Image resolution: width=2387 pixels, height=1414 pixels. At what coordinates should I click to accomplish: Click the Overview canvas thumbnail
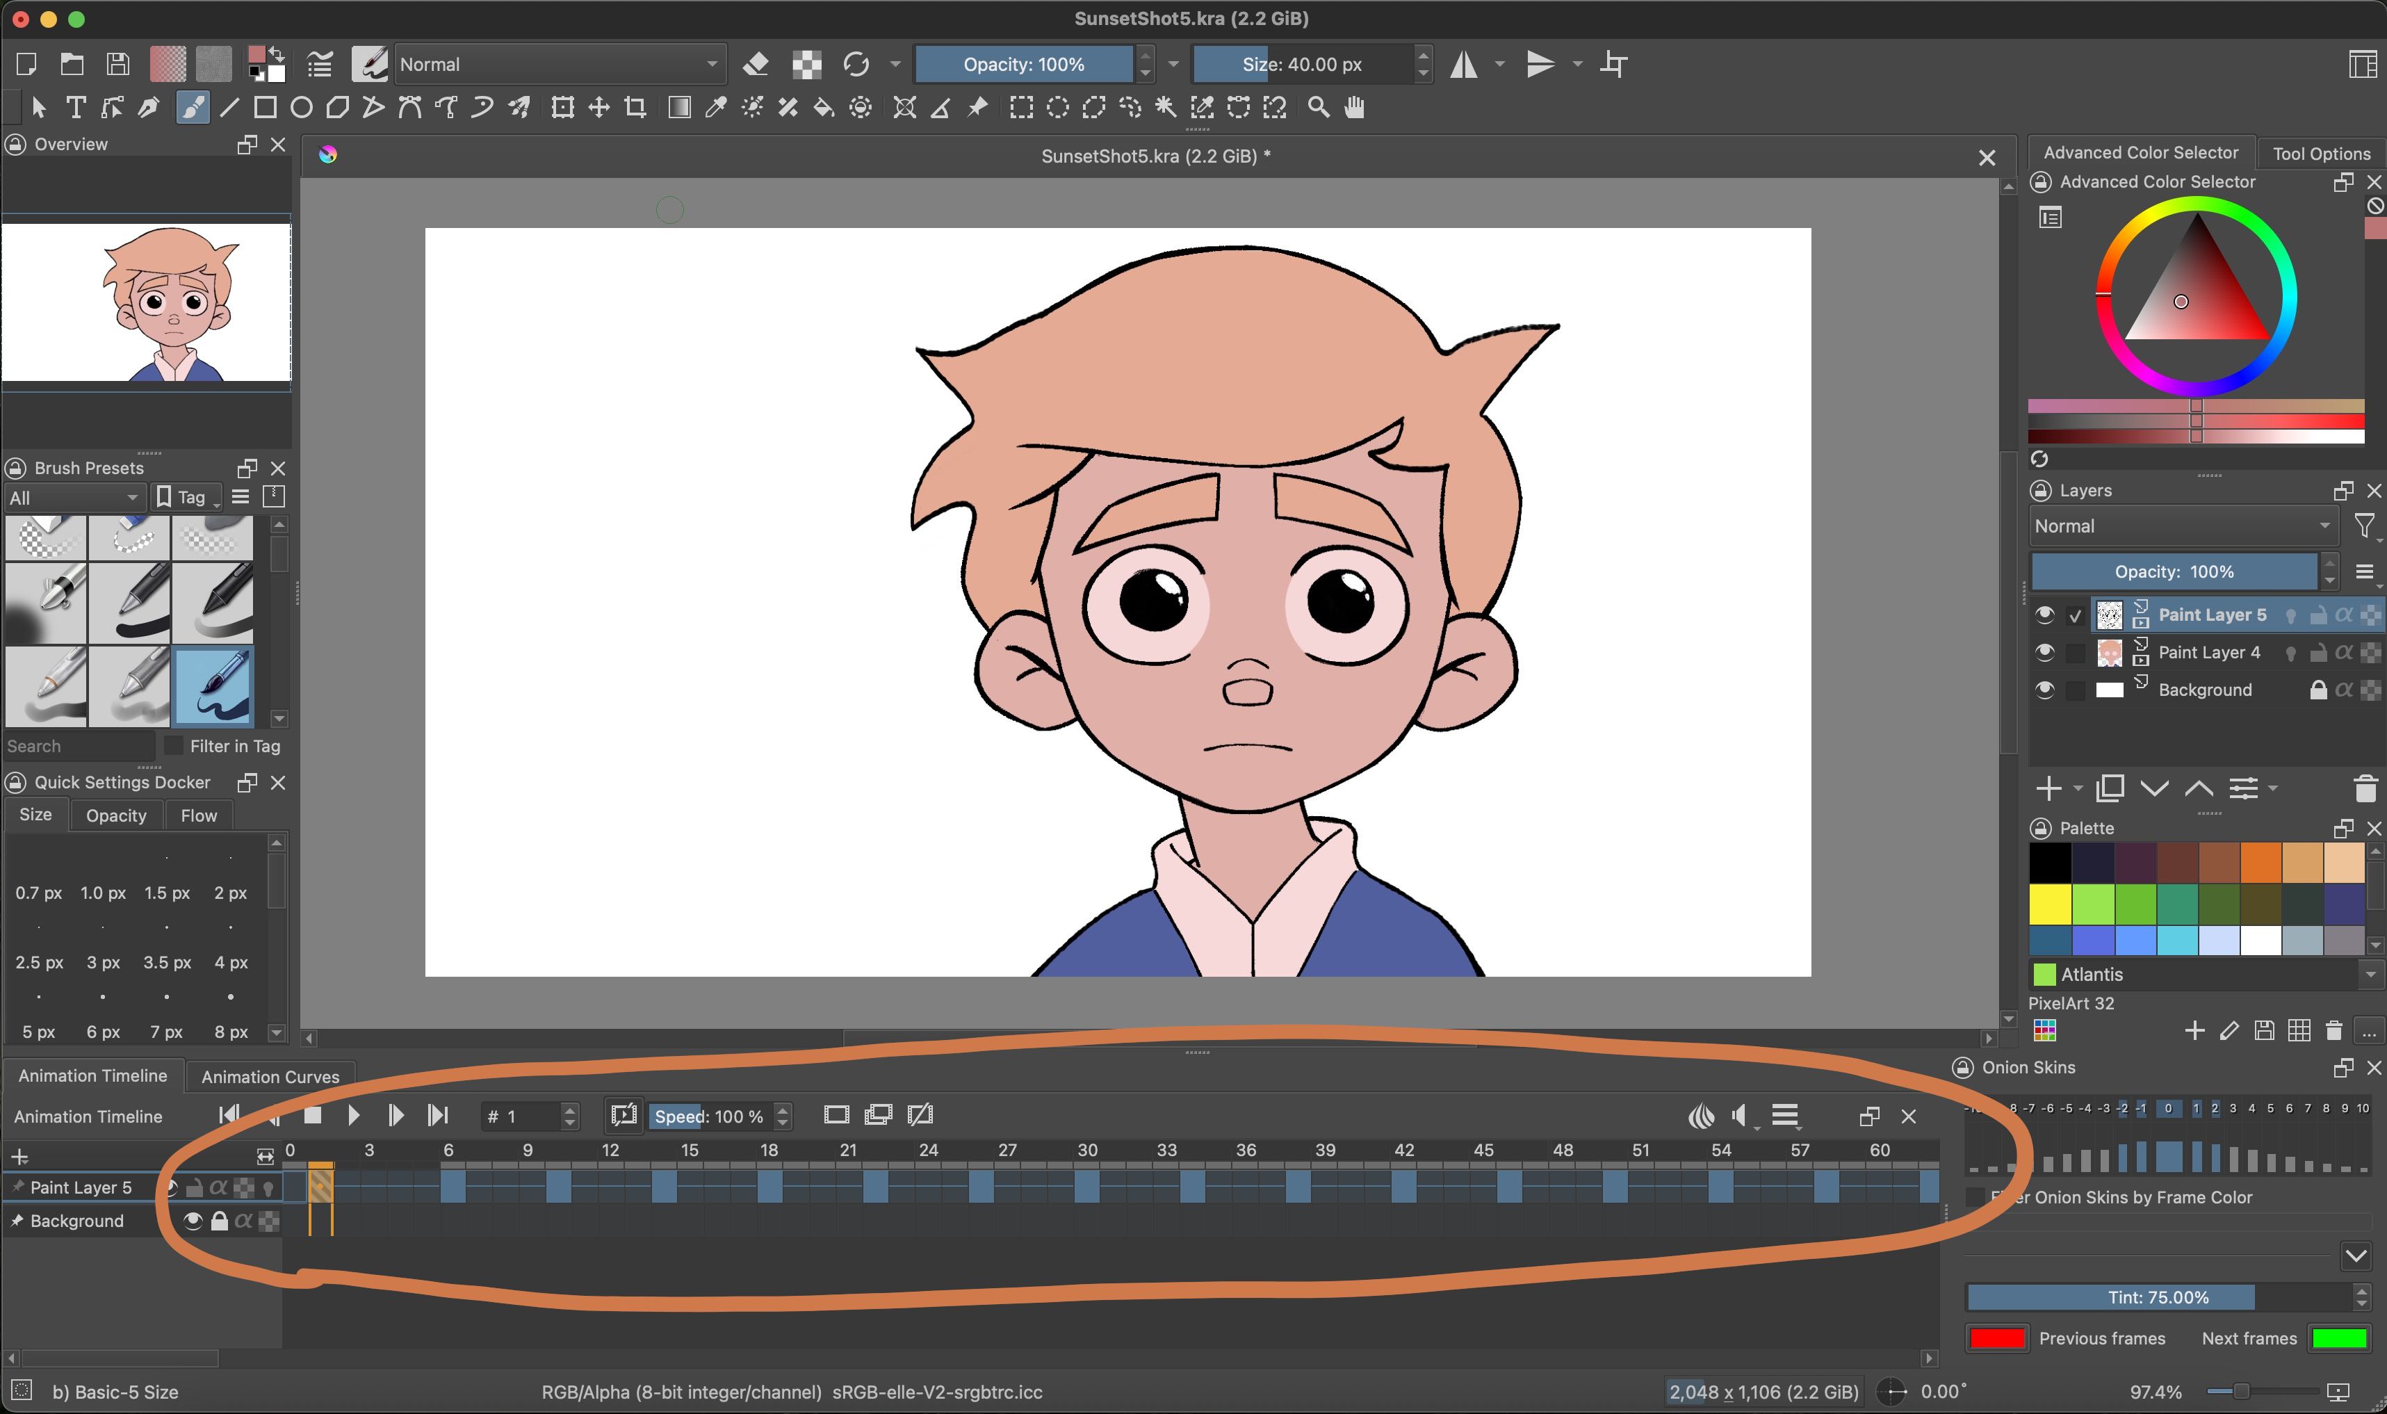click(x=147, y=302)
